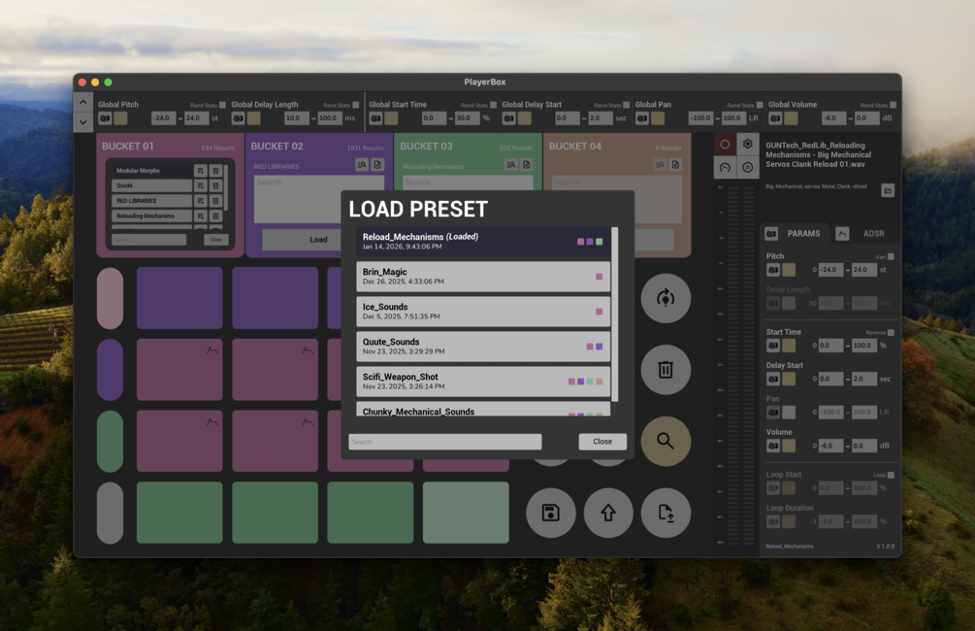This screenshot has width=975, height=631.
Task: Click the Bucket 04 add-file icon
Action: (x=675, y=165)
